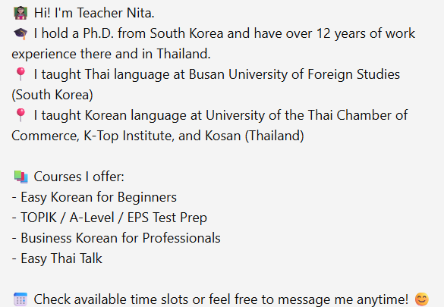Click 'Busan University of Foreign Studies' text
444x307 pixels.
294,74
